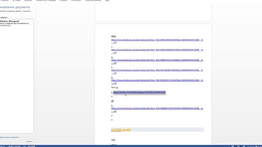Switch to Web Layout view icon

(244, 146)
